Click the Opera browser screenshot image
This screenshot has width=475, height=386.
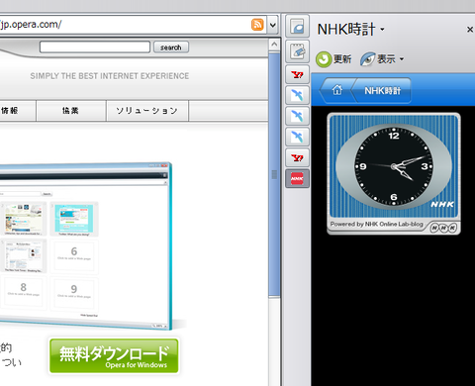pos(86,246)
